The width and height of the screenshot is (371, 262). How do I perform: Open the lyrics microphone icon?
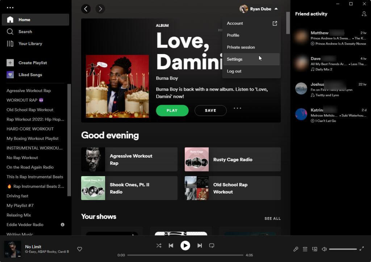tap(296, 249)
